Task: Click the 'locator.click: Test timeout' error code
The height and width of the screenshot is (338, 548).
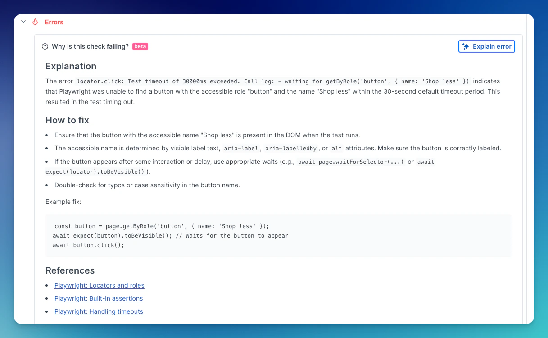Action: click(x=273, y=81)
